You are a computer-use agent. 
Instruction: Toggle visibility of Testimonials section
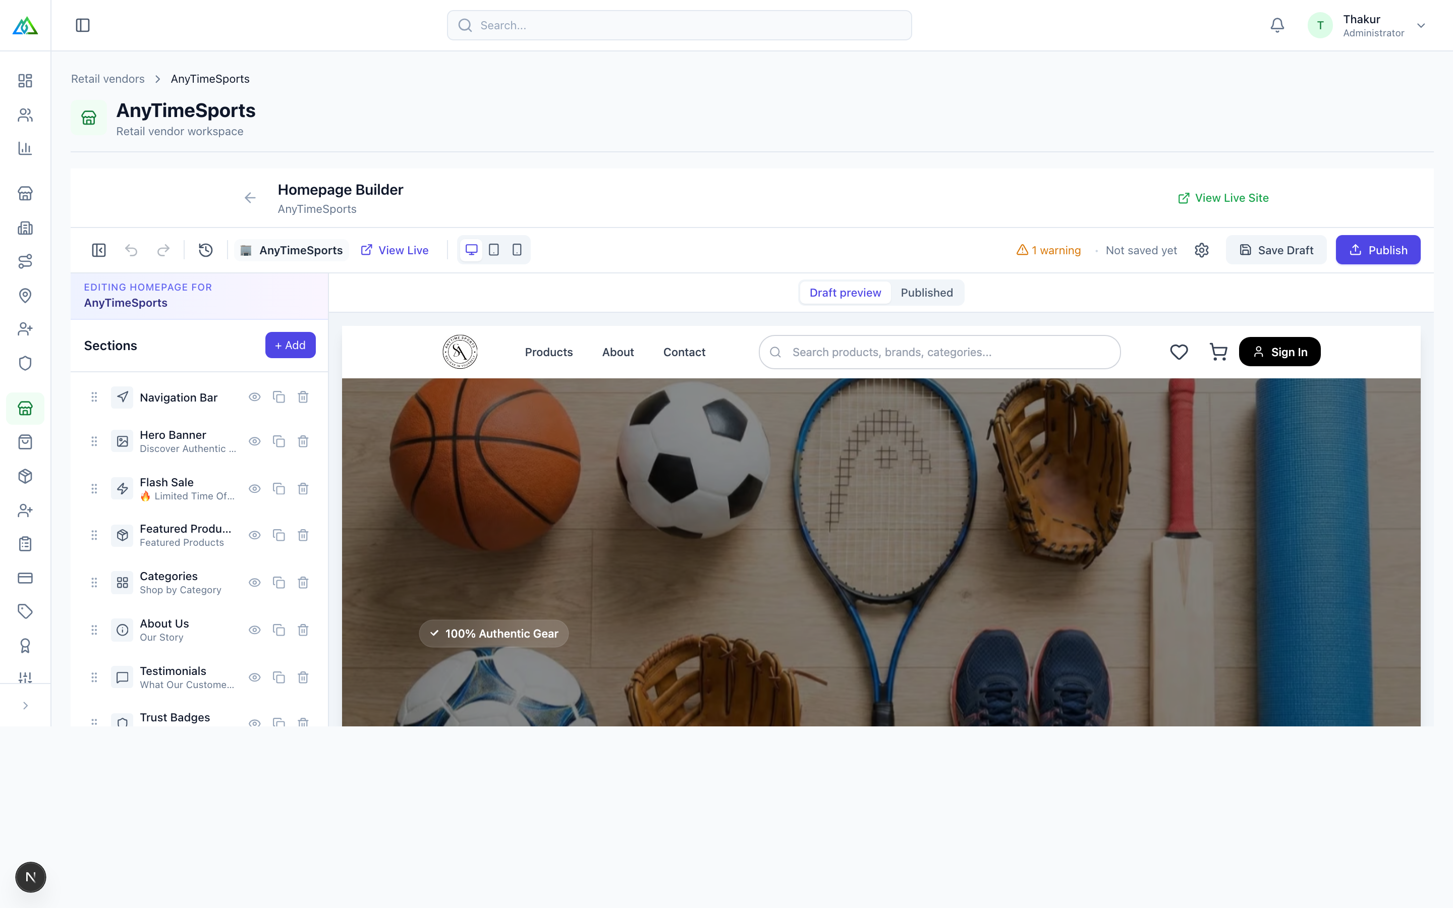(x=255, y=677)
